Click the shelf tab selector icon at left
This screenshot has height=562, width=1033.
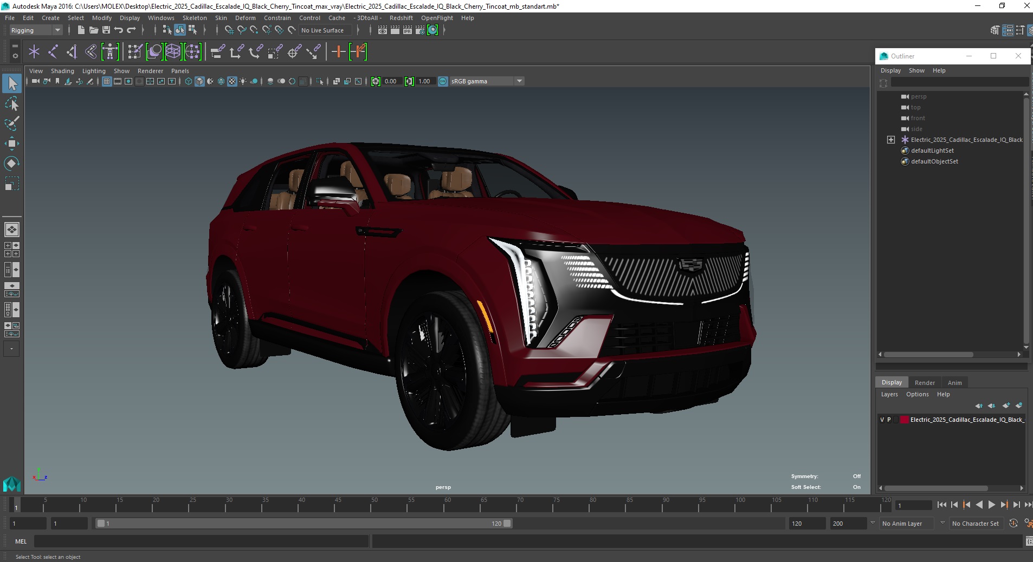tap(15, 47)
